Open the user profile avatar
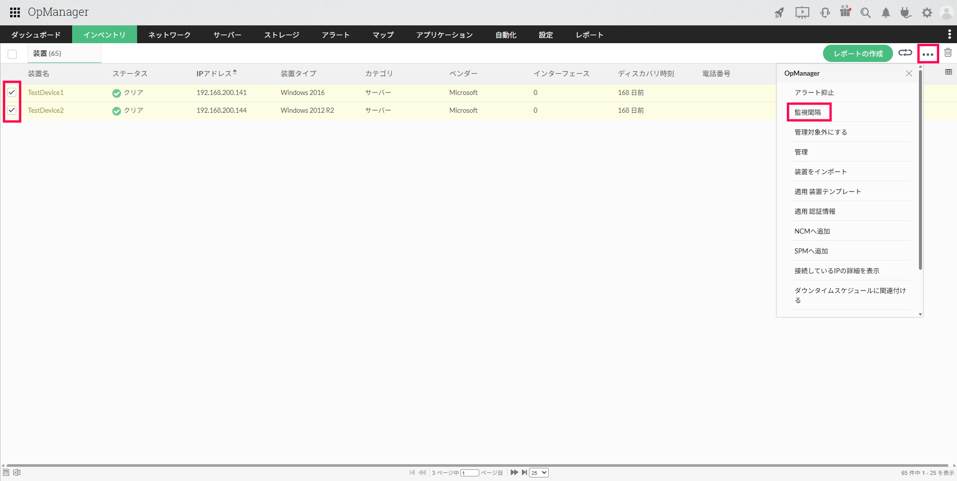 (x=946, y=13)
